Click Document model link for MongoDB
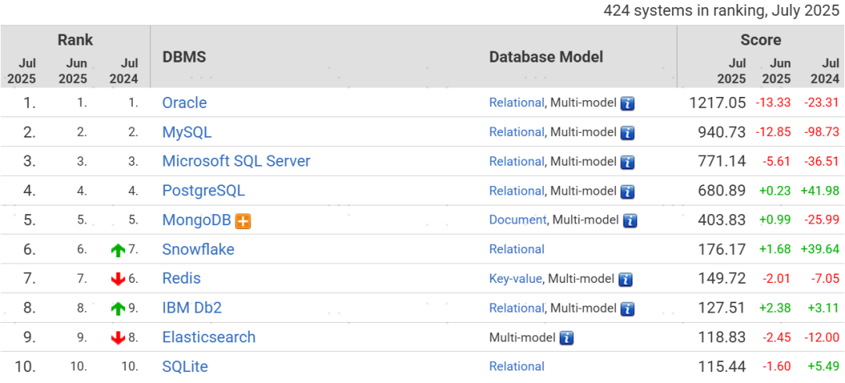845x383 pixels. pyautogui.click(x=517, y=220)
